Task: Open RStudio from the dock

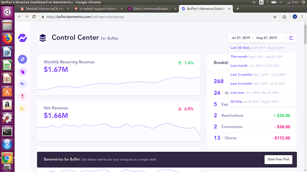Action: point(7,144)
